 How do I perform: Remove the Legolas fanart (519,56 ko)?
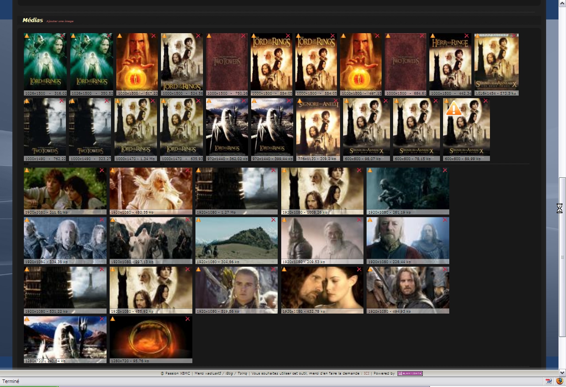(273, 269)
